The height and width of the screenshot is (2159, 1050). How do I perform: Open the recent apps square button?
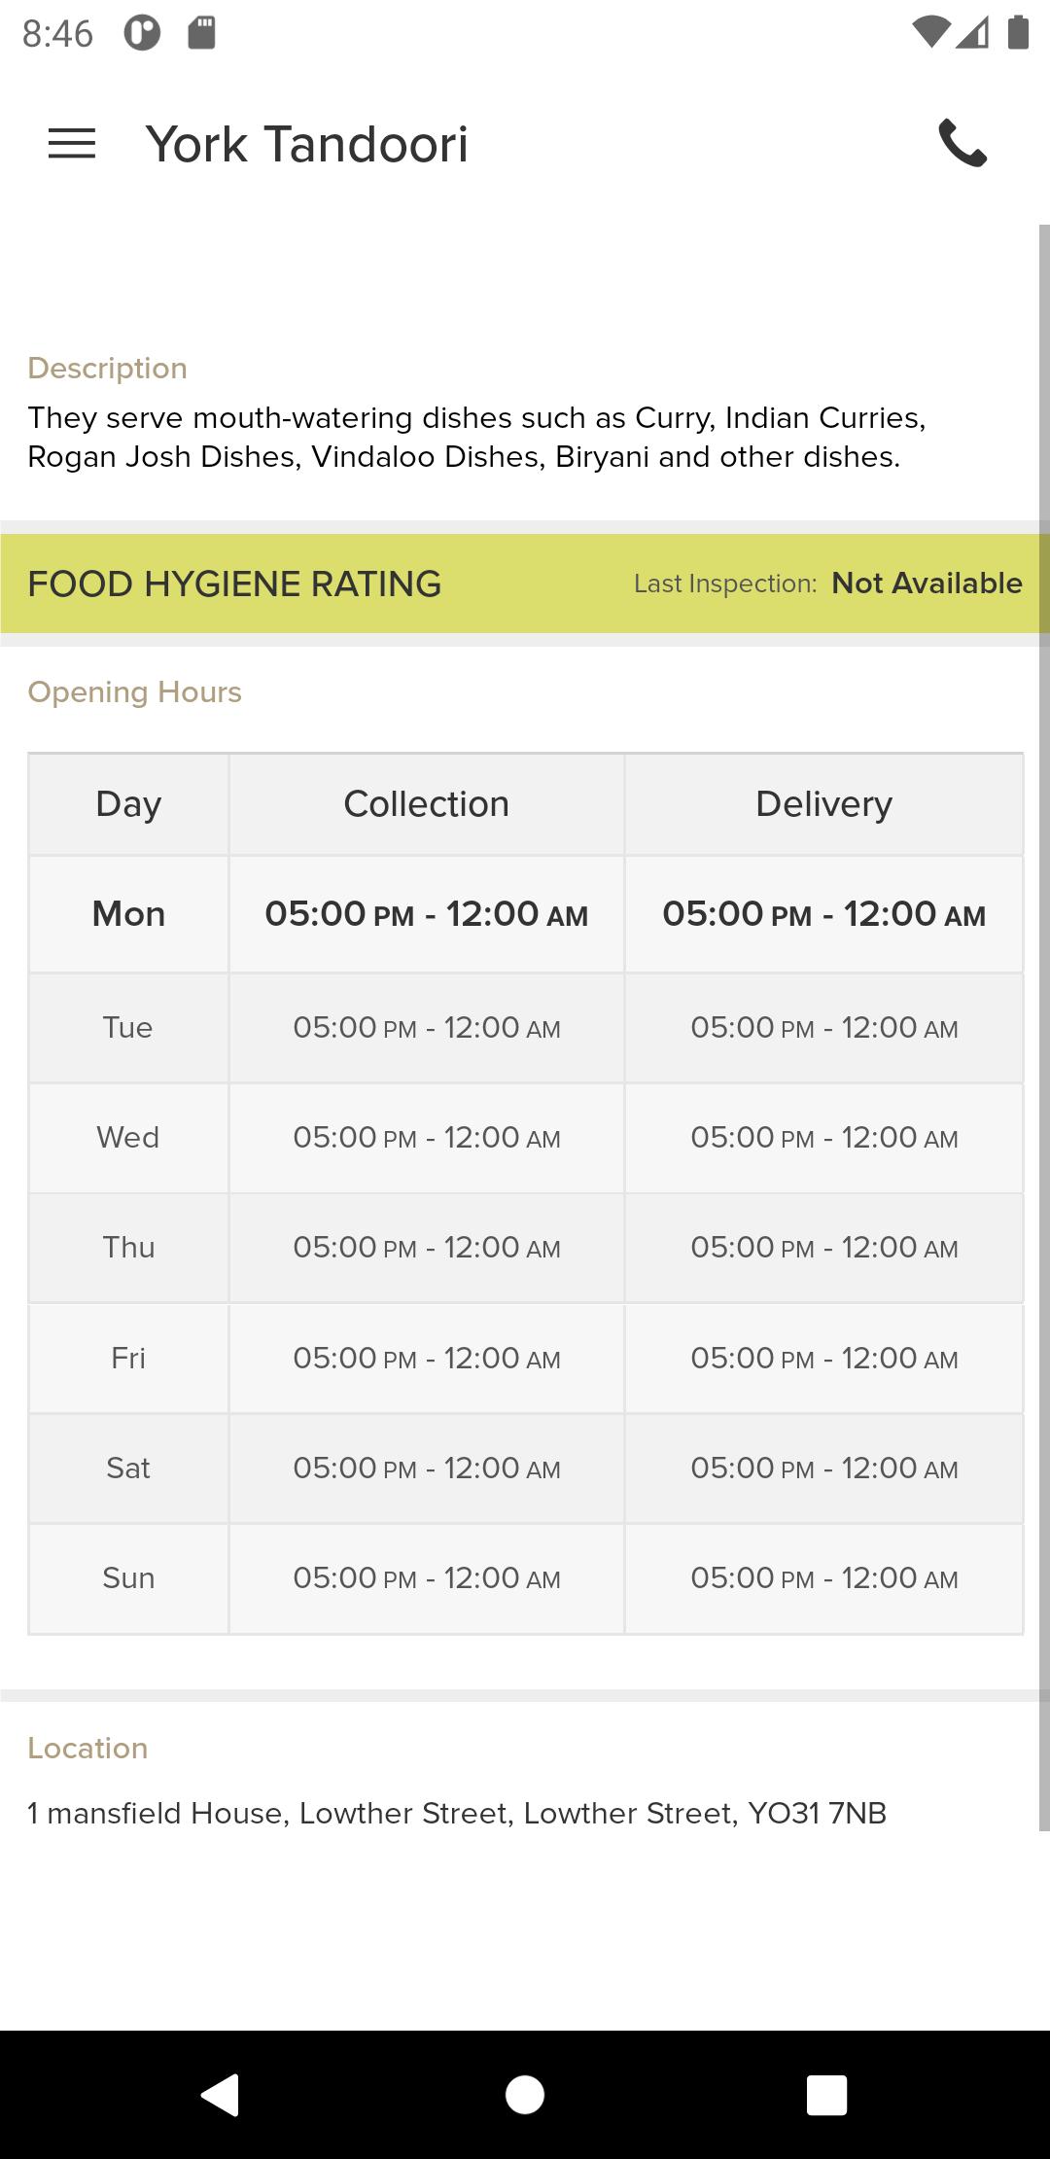[827, 2094]
